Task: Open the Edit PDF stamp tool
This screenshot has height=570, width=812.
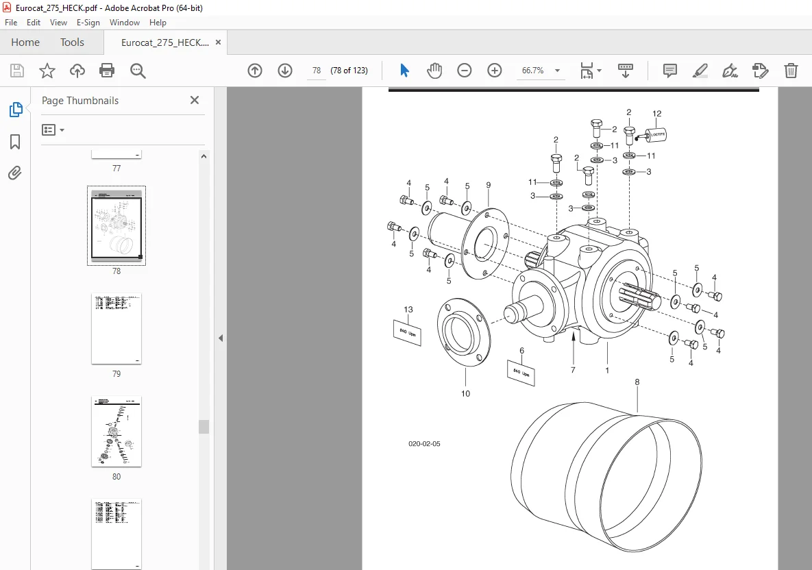Action: click(x=760, y=71)
